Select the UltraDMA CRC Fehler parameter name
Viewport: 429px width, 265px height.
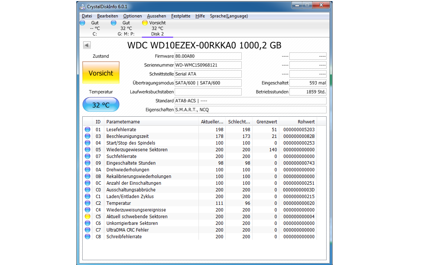pyautogui.click(x=127, y=230)
